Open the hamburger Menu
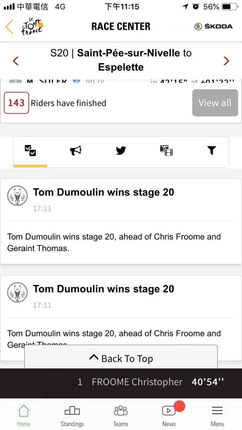 (217, 415)
